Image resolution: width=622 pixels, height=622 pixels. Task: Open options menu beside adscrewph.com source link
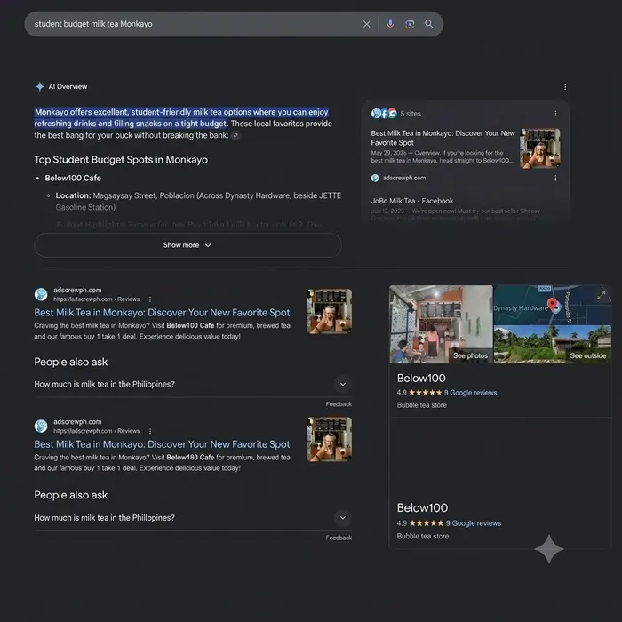tap(555, 178)
